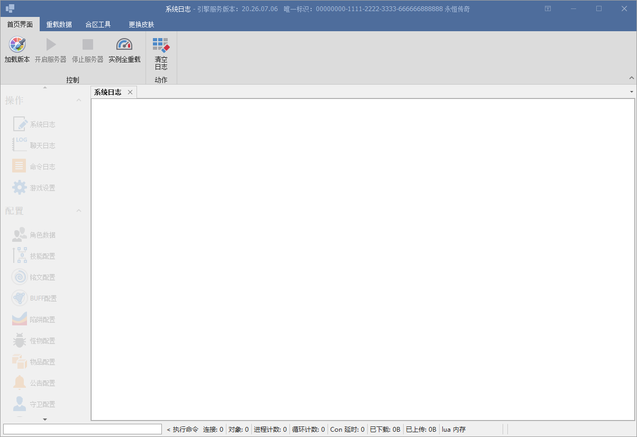Click the 连接: 0 status entry
The image size is (637, 437).
click(x=213, y=430)
